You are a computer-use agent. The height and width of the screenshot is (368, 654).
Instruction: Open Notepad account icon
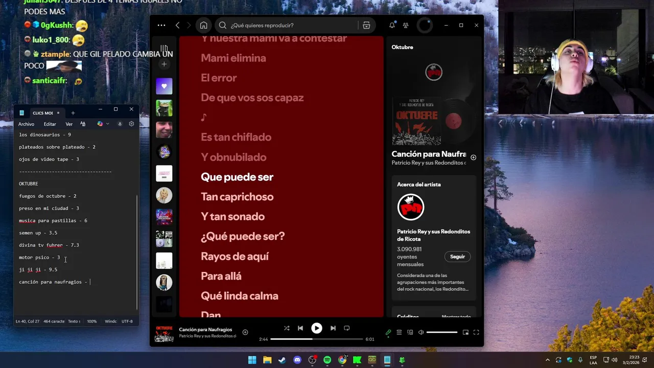120,124
